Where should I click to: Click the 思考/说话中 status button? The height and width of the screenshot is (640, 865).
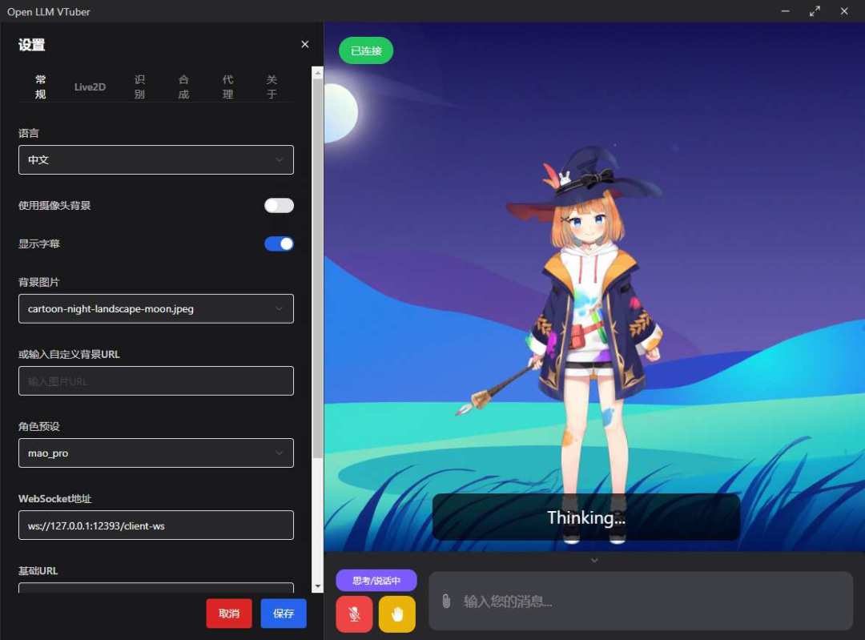click(x=376, y=581)
